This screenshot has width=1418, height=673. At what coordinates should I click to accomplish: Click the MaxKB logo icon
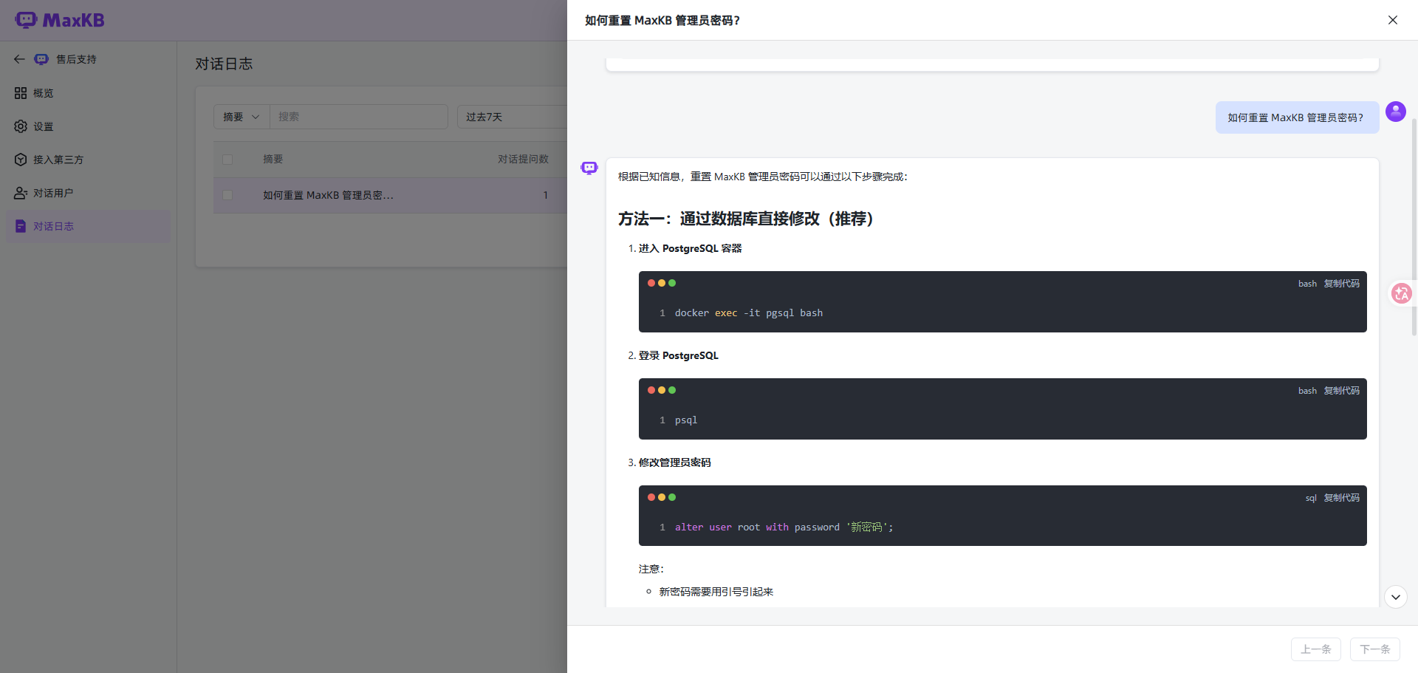[26, 20]
